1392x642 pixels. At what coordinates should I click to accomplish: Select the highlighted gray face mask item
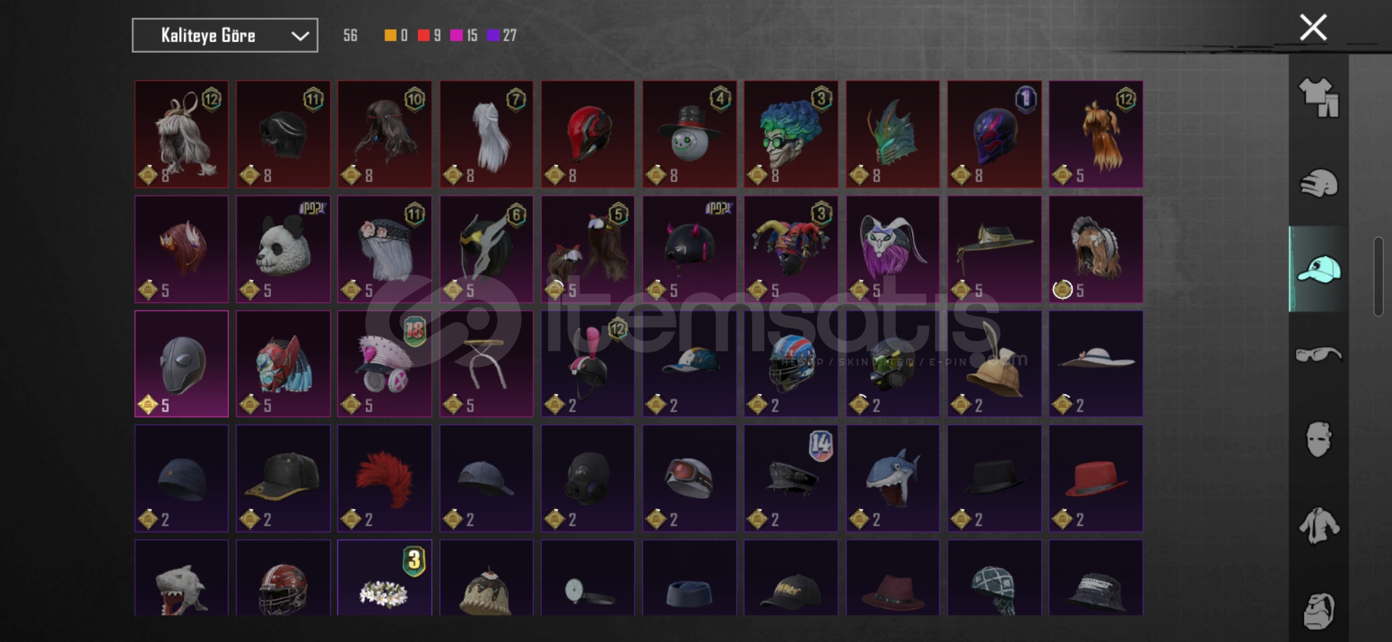pyautogui.click(x=181, y=364)
